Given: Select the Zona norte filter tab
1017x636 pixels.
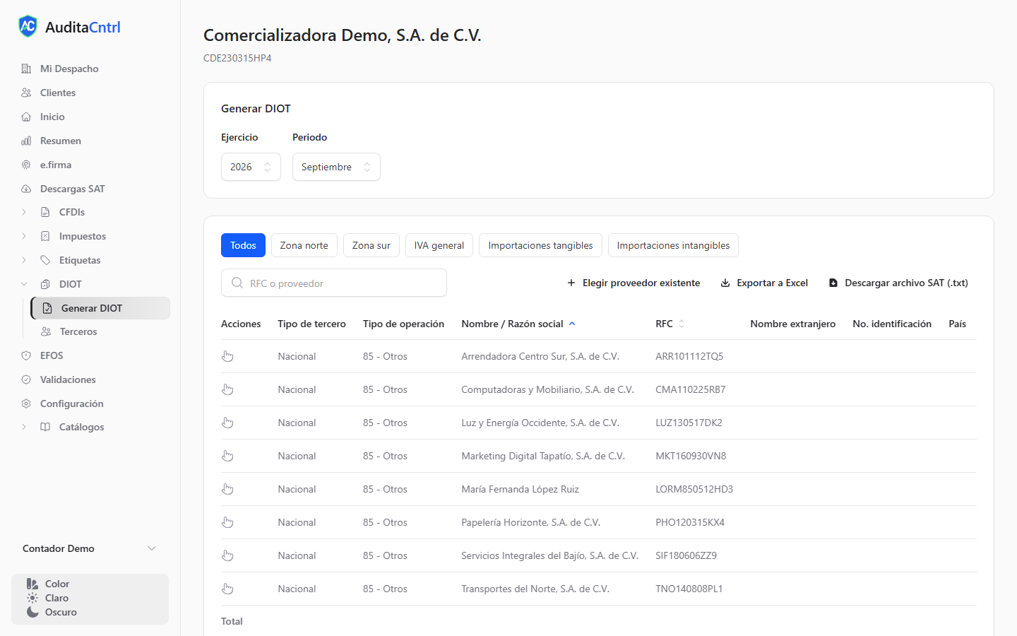Looking at the screenshot, I should click(304, 245).
